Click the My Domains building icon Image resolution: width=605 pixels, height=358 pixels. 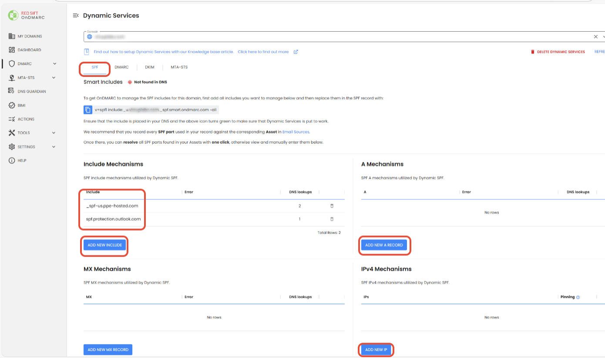pos(12,36)
